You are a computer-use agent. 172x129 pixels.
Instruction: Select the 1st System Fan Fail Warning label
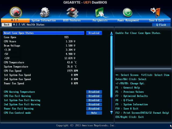(22, 100)
